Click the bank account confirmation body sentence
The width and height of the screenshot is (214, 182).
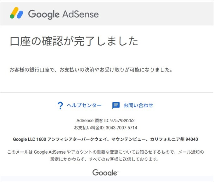coord(91,70)
